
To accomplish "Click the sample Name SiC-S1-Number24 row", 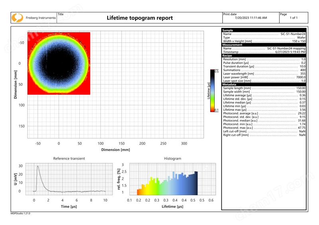I will [x=264, y=34].
